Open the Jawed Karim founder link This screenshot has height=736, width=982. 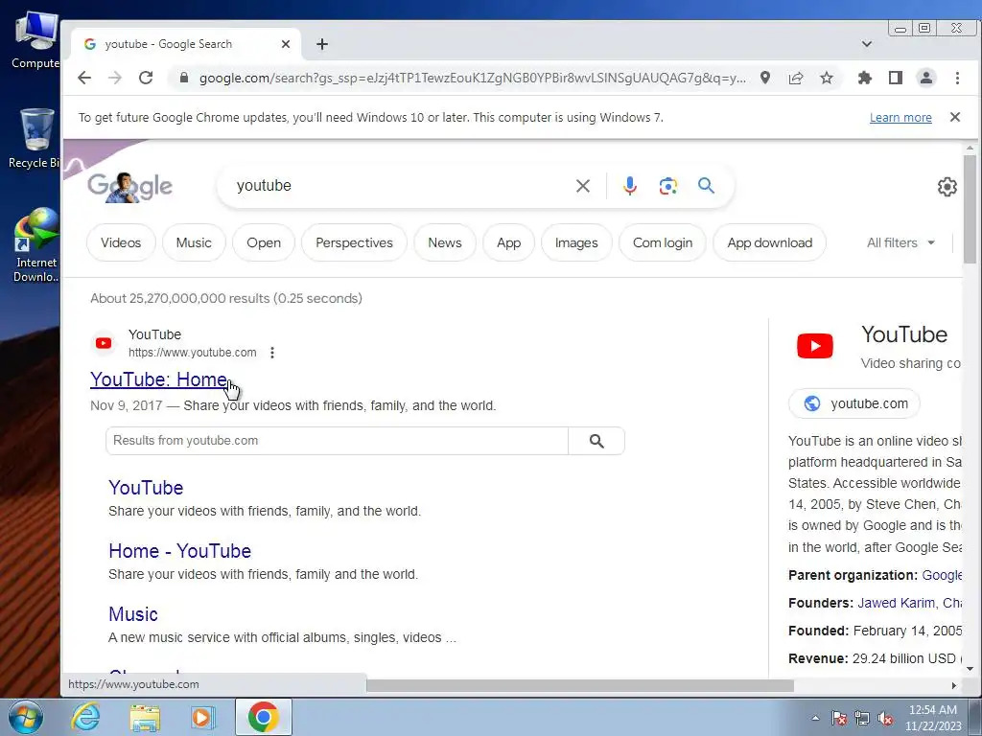point(897,603)
